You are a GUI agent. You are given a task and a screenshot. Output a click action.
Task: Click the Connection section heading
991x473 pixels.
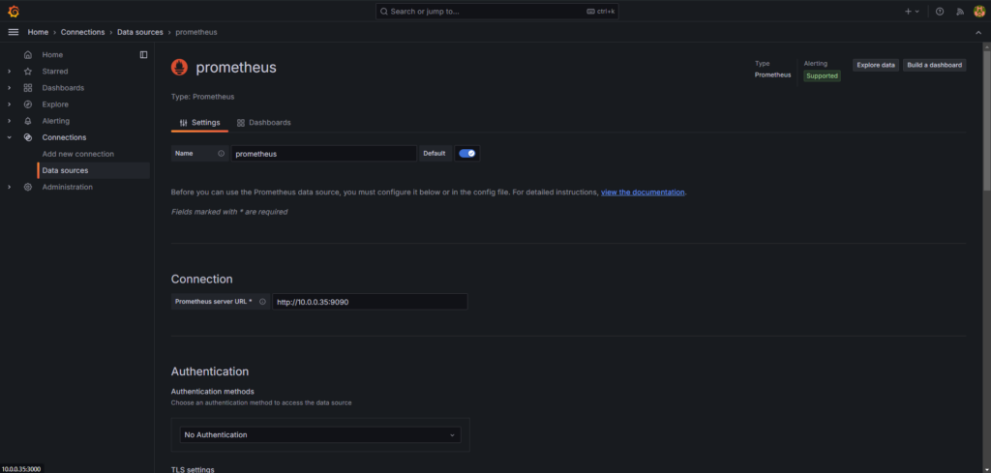201,280
